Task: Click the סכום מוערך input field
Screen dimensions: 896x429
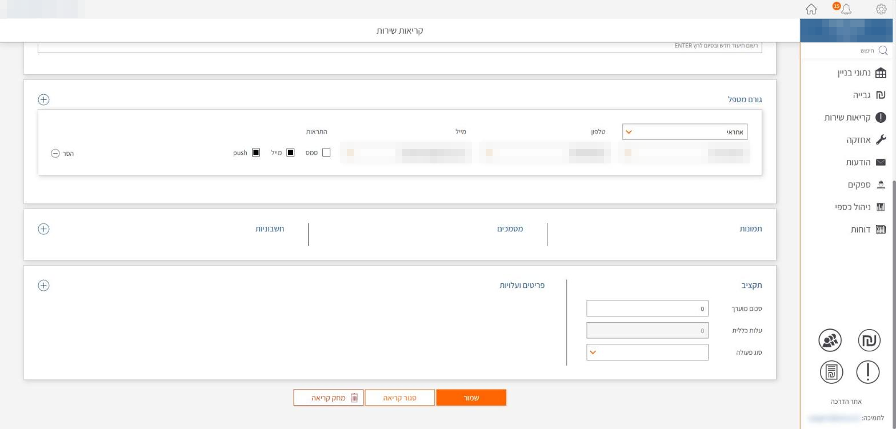Action: [x=647, y=308]
